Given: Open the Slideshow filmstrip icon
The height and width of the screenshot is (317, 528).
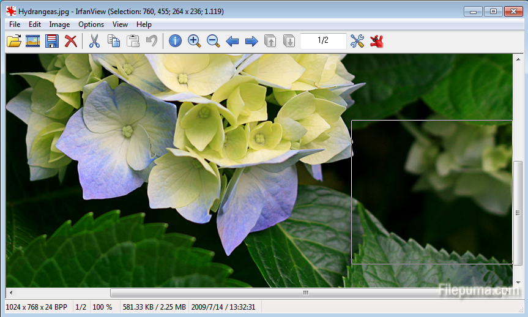Looking at the screenshot, I should (x=32, y=41).
